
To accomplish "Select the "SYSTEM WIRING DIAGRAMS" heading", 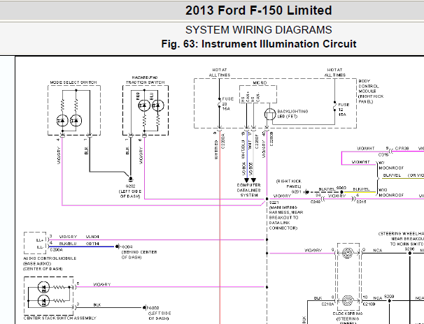I will [258, 30].
